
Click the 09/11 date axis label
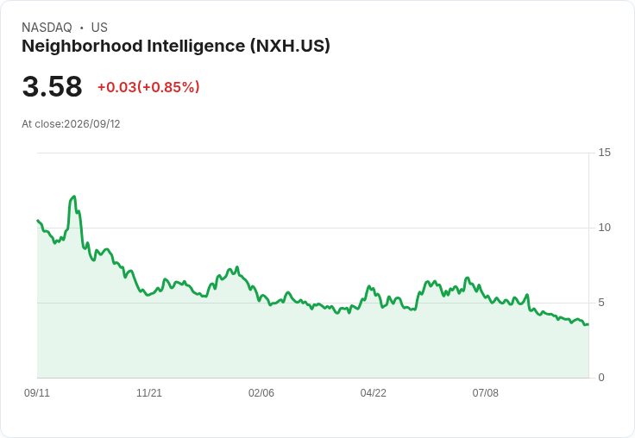37,392
